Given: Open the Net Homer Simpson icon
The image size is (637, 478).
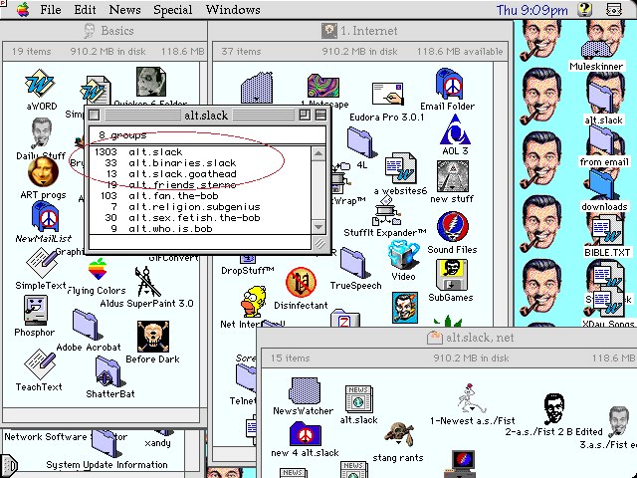Looking at the screenshot, I should 254,302.
